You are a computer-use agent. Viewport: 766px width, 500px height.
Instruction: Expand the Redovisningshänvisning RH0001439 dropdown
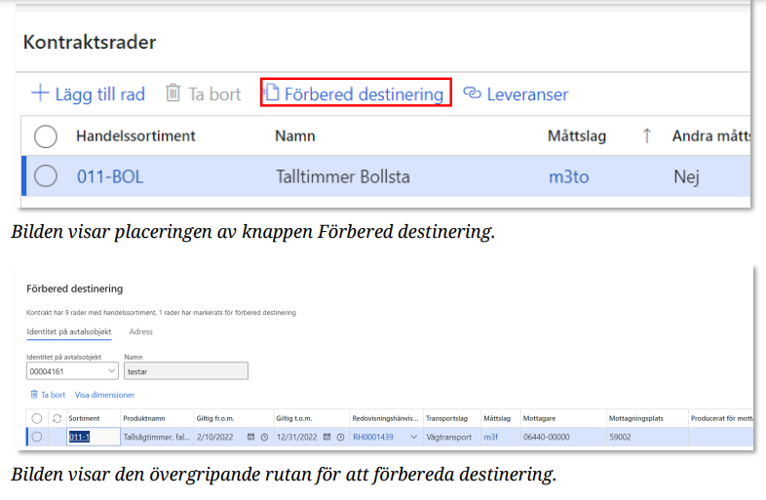pos(414,438)
